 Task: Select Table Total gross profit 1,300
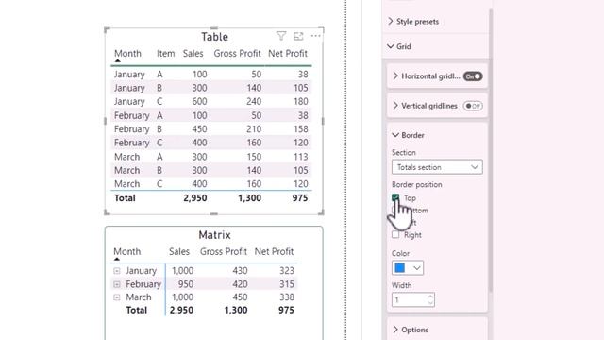(x=249, y=198)
